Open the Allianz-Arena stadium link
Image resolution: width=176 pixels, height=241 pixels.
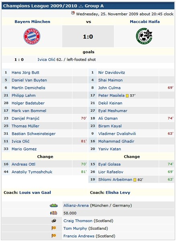tap(76, 206)
